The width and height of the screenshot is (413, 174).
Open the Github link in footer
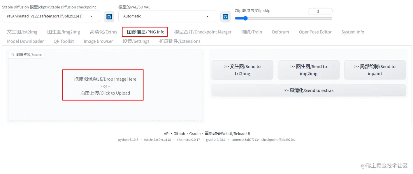(179, 134)
